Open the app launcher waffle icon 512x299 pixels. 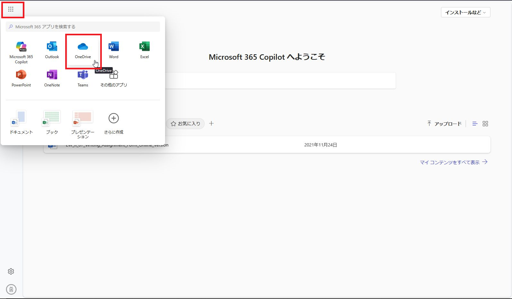click(x=11, y=9)
